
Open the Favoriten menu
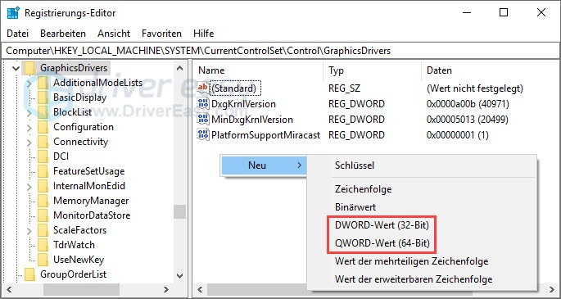161,34
